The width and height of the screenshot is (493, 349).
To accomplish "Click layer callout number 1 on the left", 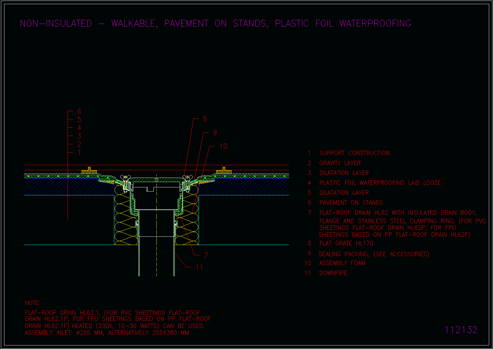I will pos(79,153).
